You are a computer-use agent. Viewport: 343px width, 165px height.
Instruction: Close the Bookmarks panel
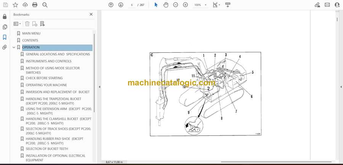[x=91, y=14]
